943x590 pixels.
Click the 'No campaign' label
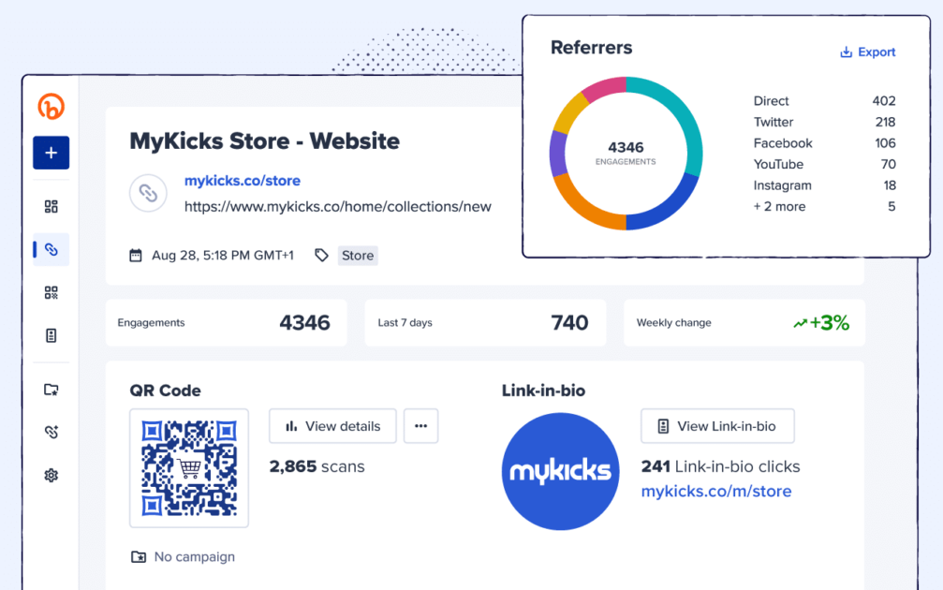[194, 557]
